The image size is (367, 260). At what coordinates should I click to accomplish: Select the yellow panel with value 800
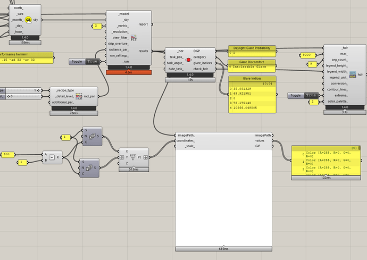pos(7,154)
